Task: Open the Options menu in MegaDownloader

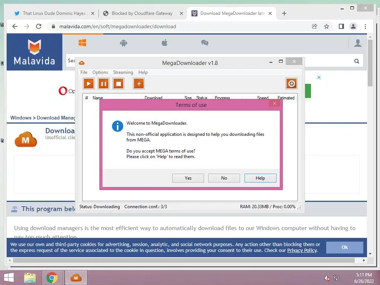Action: tap(100, 72)
